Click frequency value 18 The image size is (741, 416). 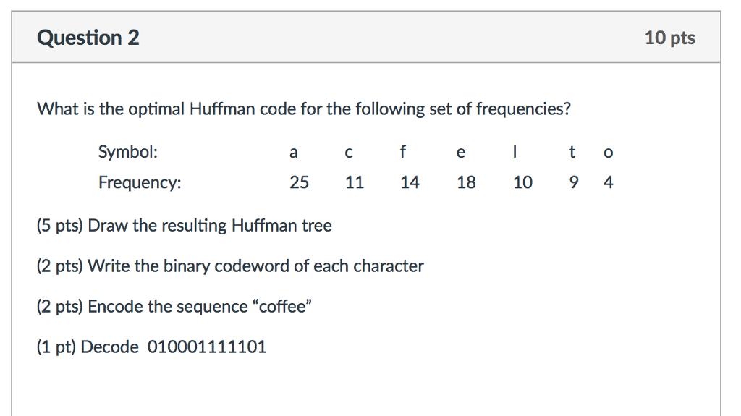(x=466, y=182)
